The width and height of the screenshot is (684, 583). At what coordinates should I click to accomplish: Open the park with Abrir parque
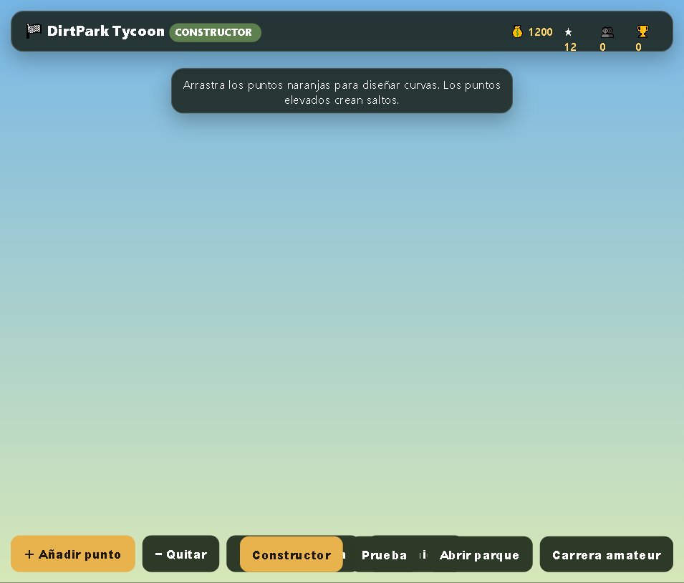tap(479, 554)
